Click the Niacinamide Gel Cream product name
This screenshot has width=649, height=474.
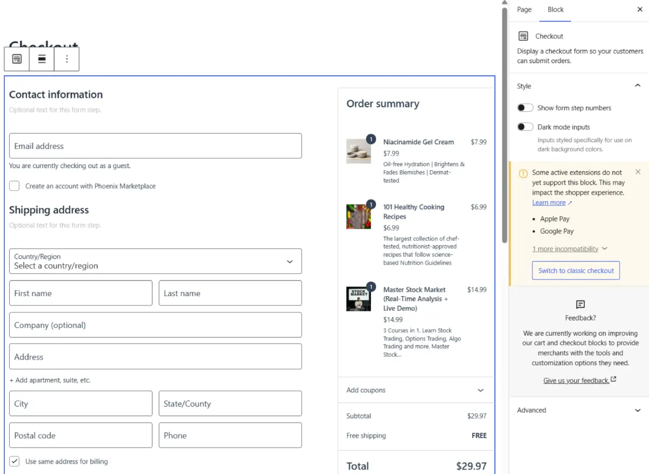[419, 142]
